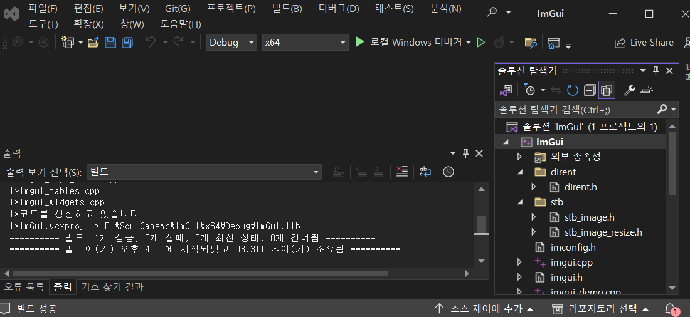Collapse all items in Solution Explorer
This screenshot has width=690, height=317.
point(590,91)
